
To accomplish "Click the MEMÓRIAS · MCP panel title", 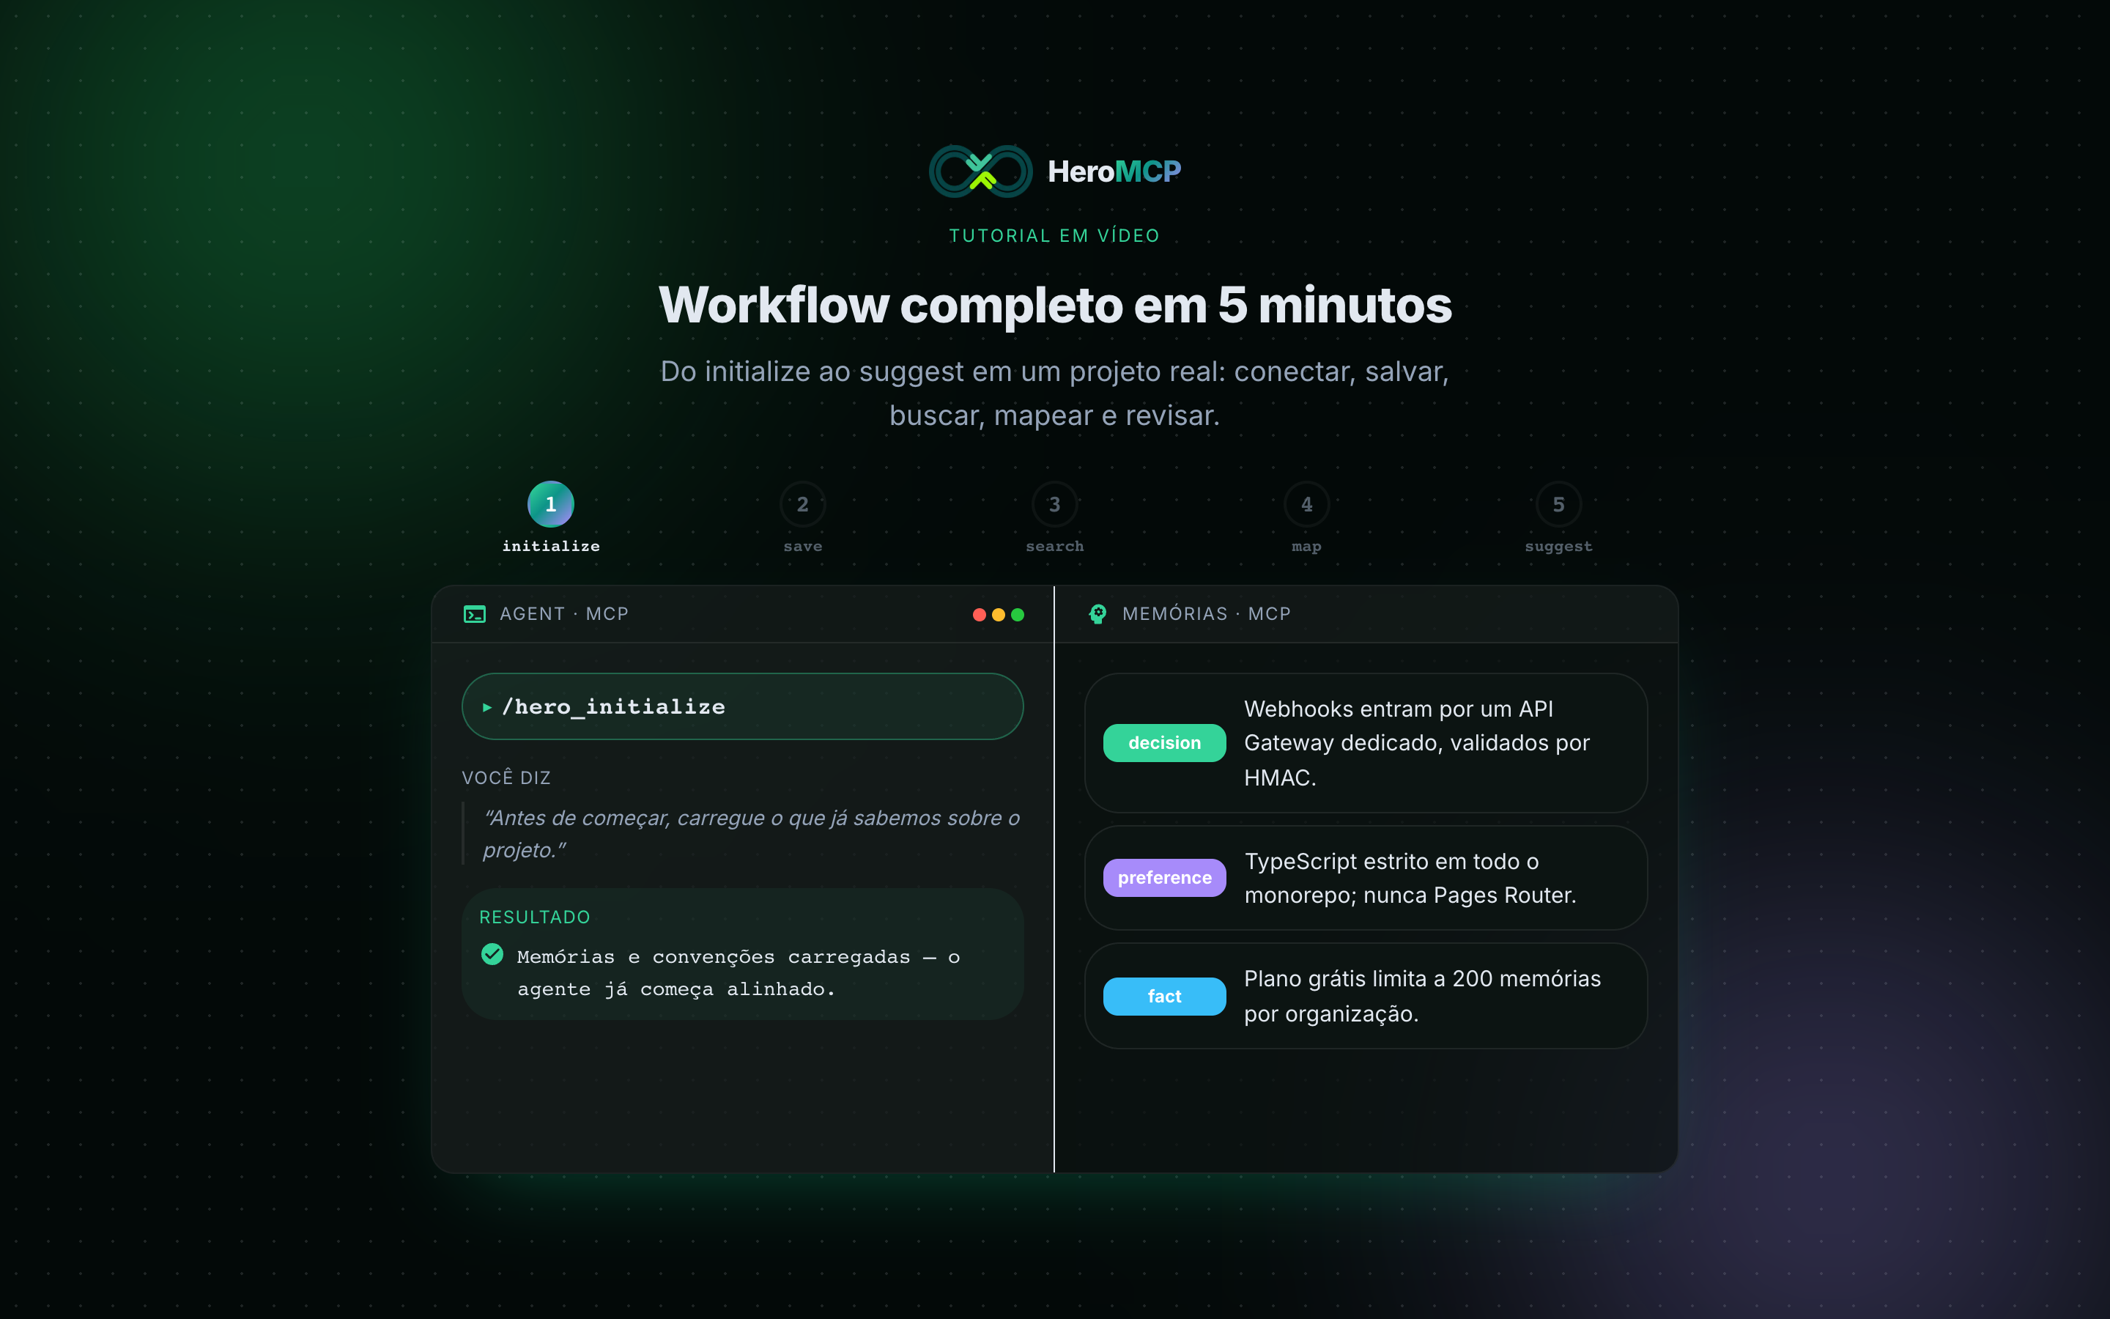I will pyautogui.click(x=1207, y=614).
